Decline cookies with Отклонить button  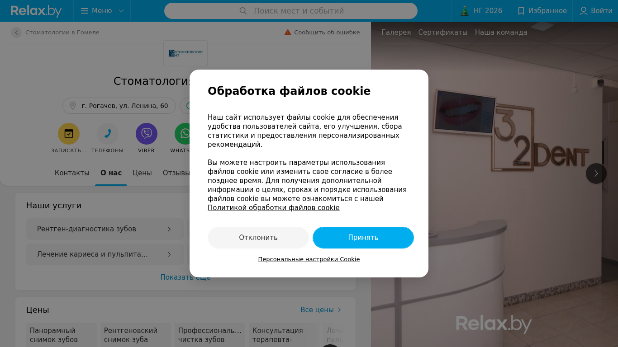click(258, 238)
